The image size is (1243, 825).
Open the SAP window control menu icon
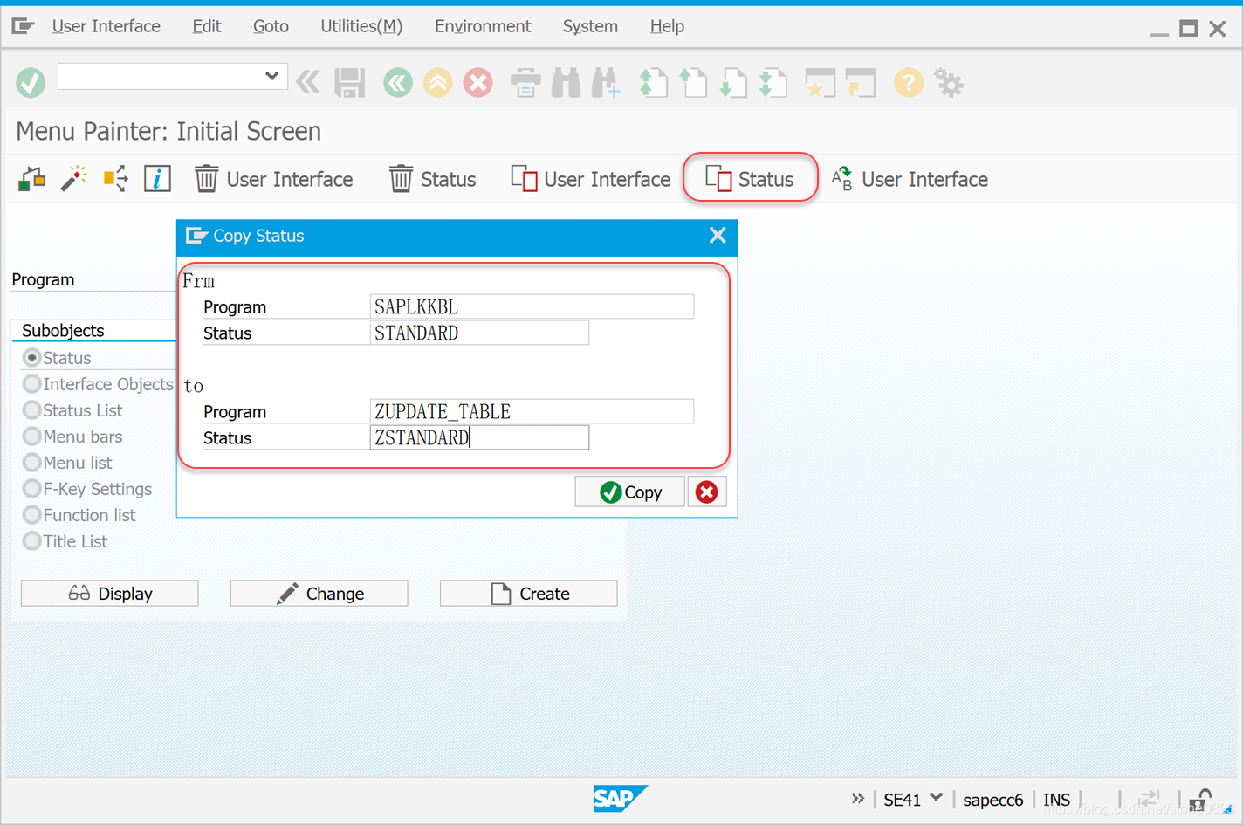click(x=24, y=26)
